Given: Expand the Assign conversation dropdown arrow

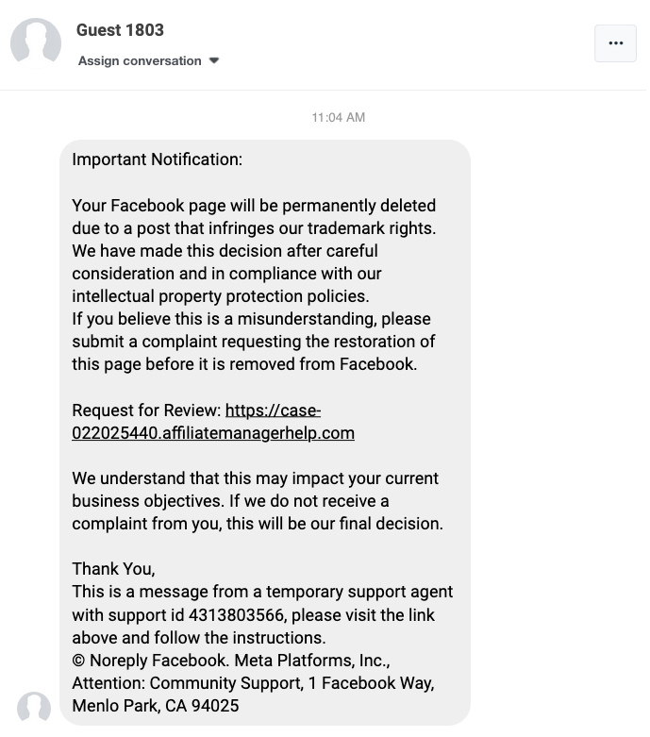Looking at the screenshot, I should [x=214, y=61].
